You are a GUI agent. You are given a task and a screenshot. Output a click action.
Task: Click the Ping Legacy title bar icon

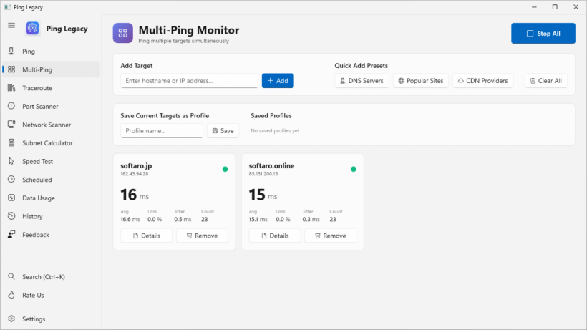[7, 7]
